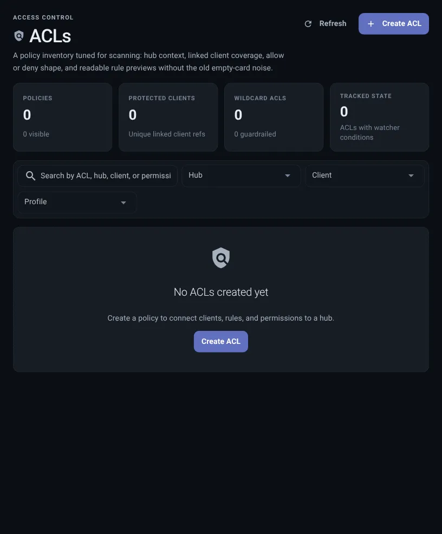Open the Client dropdown

coord(365,175)
